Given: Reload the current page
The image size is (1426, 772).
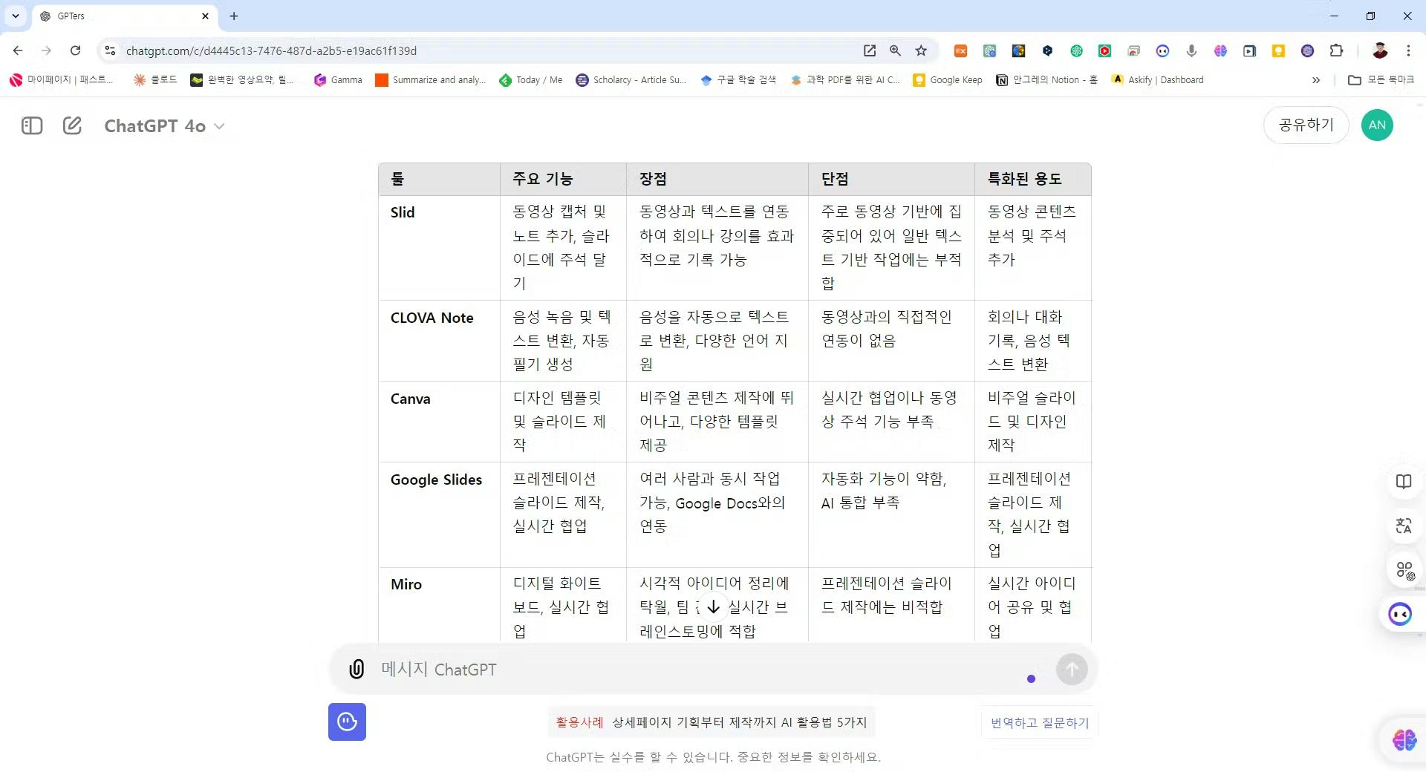Looking at the screenshot, I should (x=75, y=50).
